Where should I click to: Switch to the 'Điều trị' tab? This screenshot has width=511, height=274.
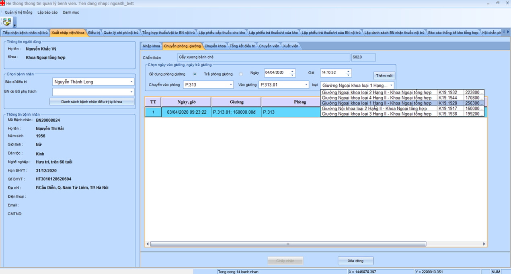tap(94, 33)
